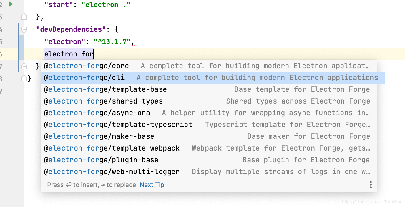405x207 pixels.
Task: Click the electron-for text being typed
Action: pos(69,54)
